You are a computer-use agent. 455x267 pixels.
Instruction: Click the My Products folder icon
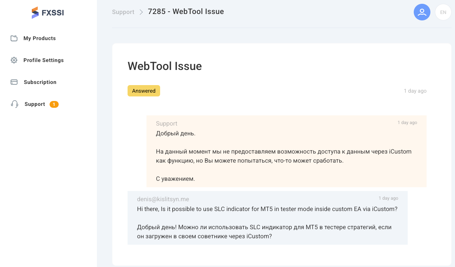(14, 38)
